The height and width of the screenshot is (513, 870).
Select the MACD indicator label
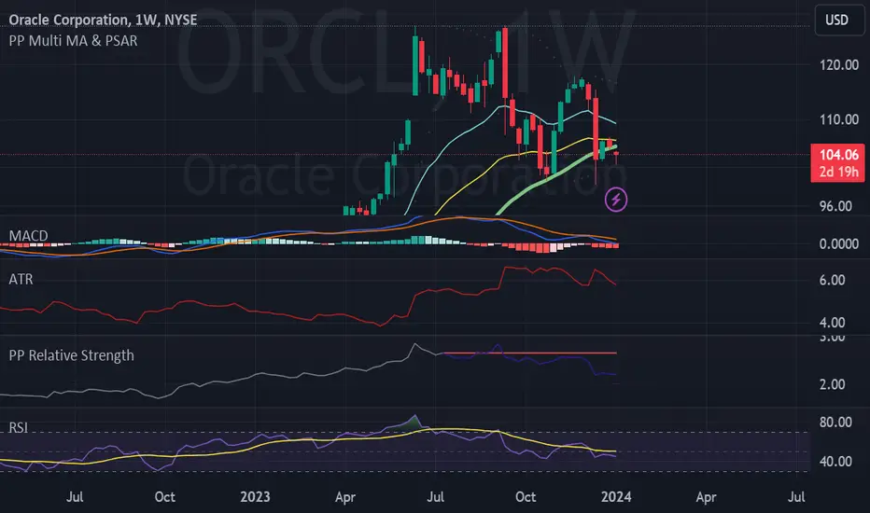[x=28, y=236]
